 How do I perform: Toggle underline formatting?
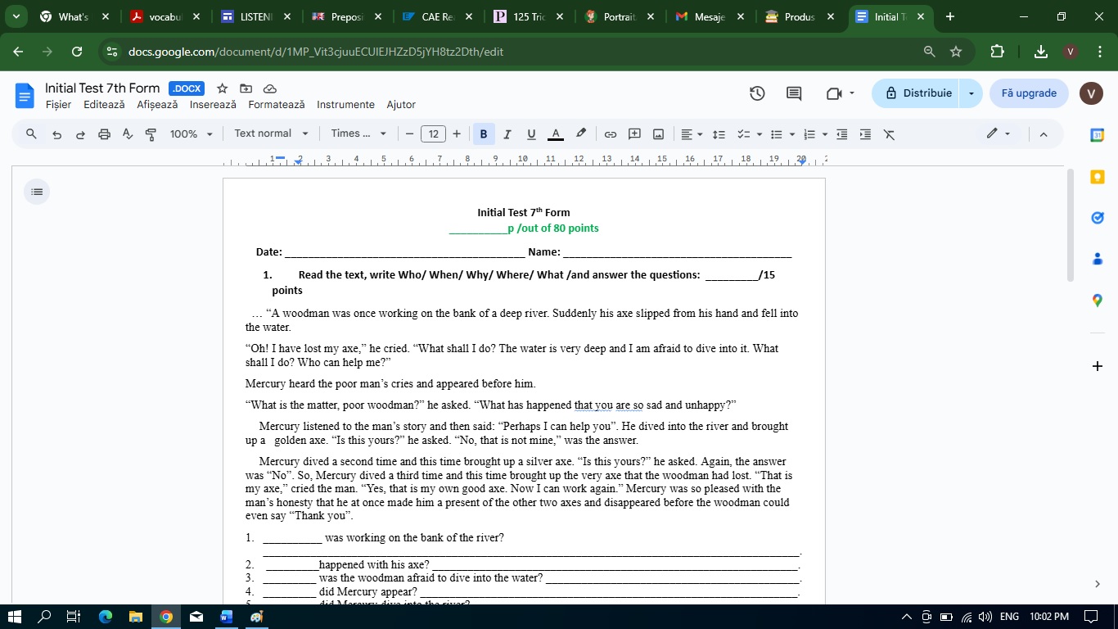(531, 134)
